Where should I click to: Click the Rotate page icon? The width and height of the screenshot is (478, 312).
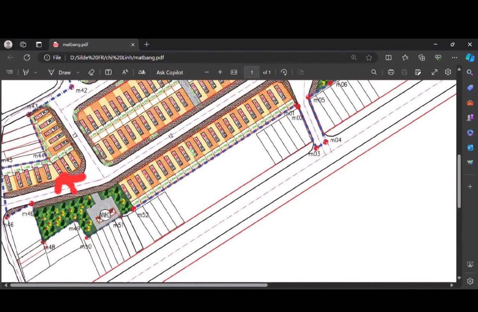point(284,72)
